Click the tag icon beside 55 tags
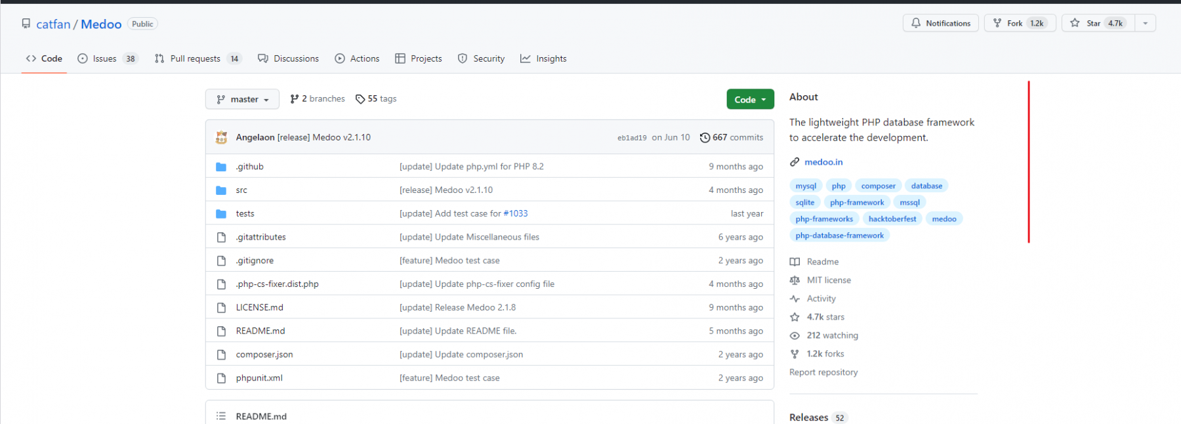 (360, 99)
